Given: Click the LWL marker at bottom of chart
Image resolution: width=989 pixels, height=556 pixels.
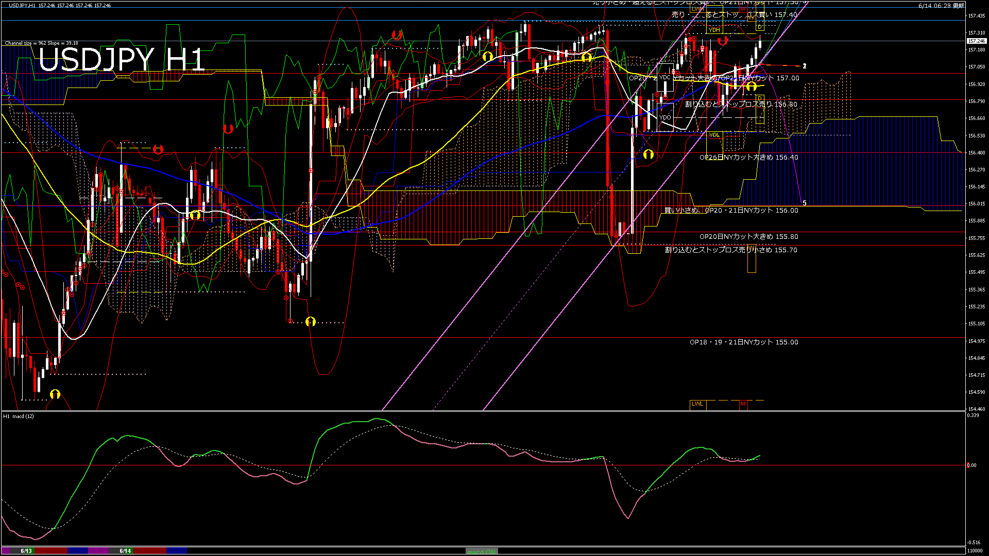Looking at the screenshot, I should point(697,404).
